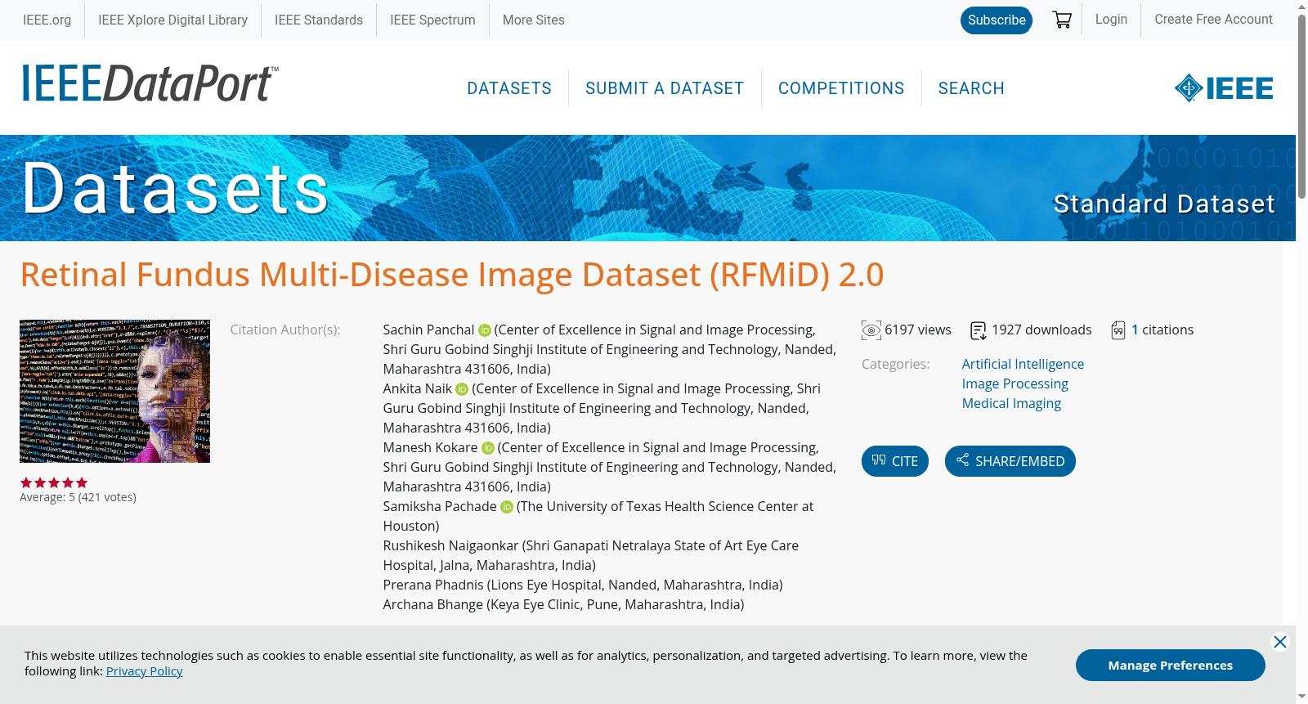The height and width of the screenshot is (704, 1308).
Task: Click the CITE button
Action: [x=895, y=461]
